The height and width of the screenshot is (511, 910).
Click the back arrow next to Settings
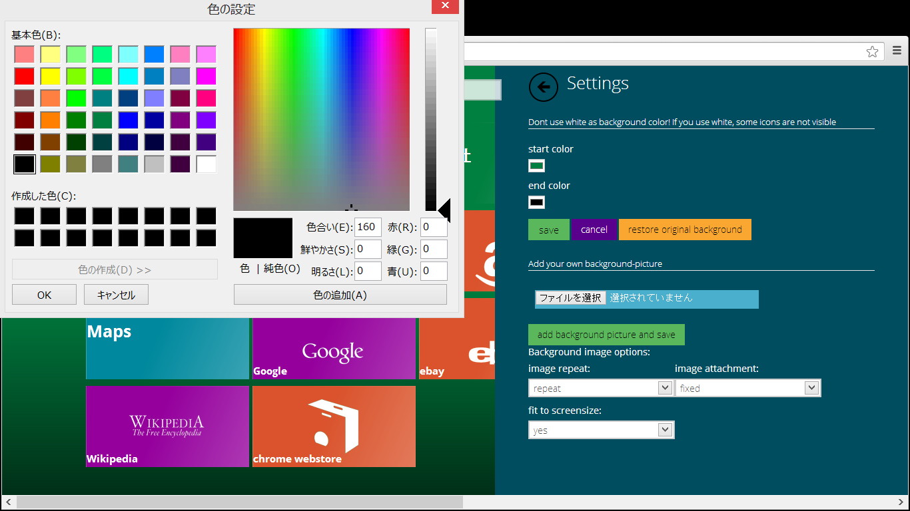544,86
